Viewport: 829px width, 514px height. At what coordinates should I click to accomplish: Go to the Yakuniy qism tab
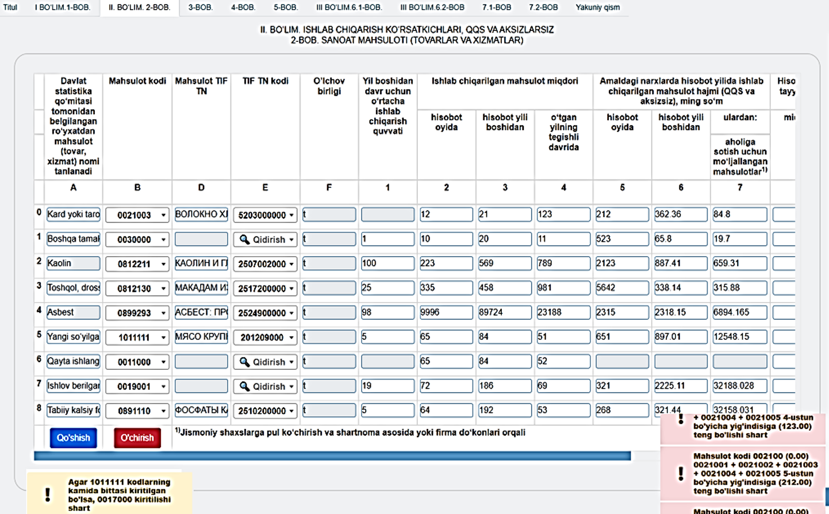pos(597,7)
